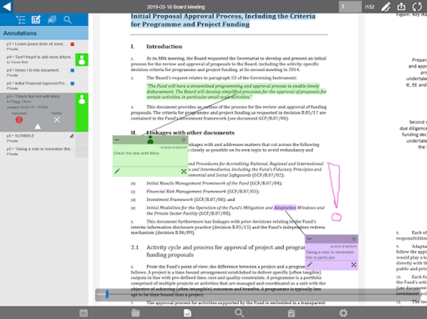Click the page navigation slider handle

107,294
